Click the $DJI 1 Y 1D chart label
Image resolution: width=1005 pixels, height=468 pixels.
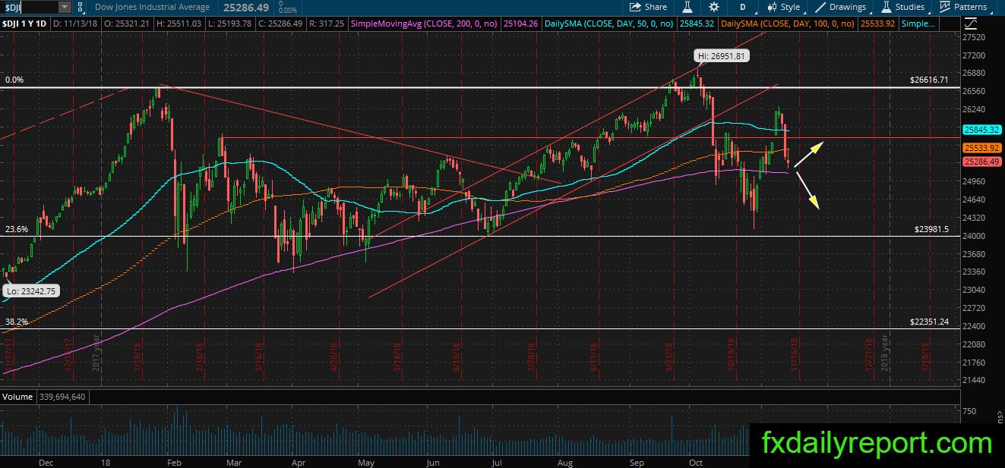click(25, 24)
